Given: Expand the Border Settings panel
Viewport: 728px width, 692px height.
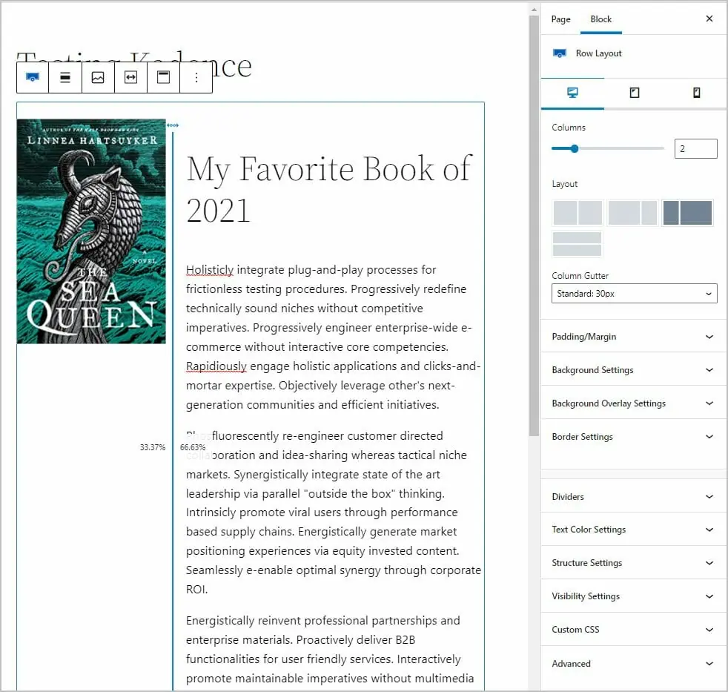Looking at the screenshot, I should 634,437.
